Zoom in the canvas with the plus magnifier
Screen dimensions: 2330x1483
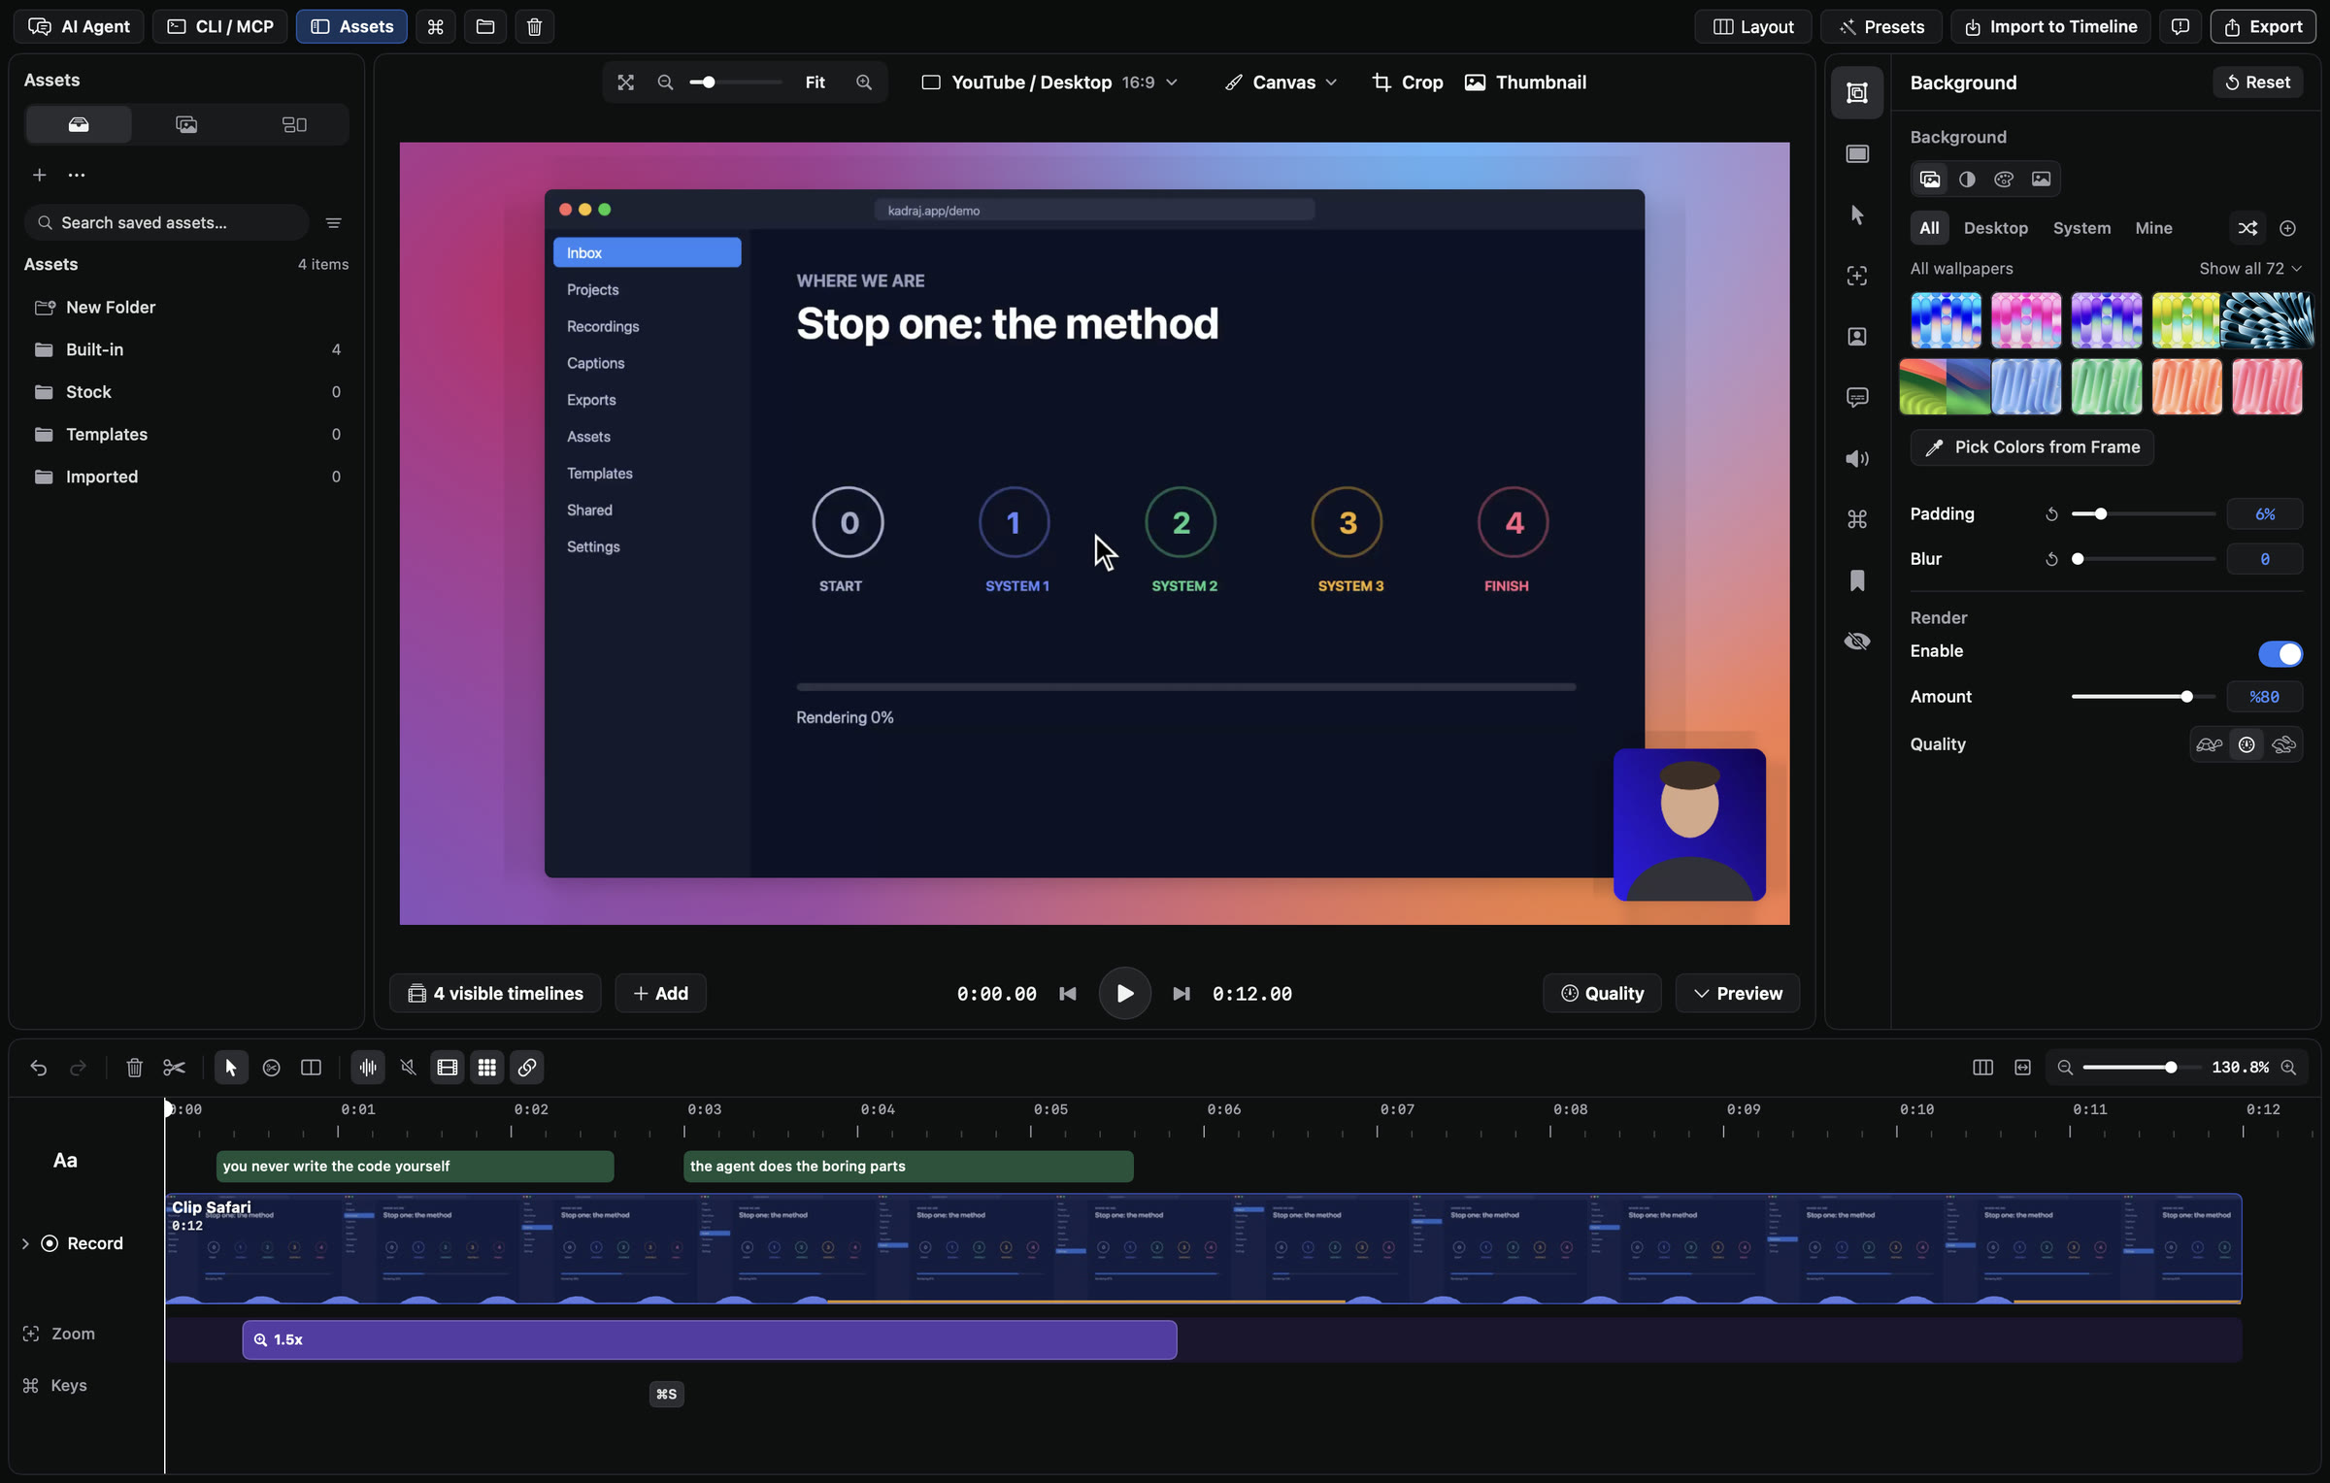(x=864, y=82)
